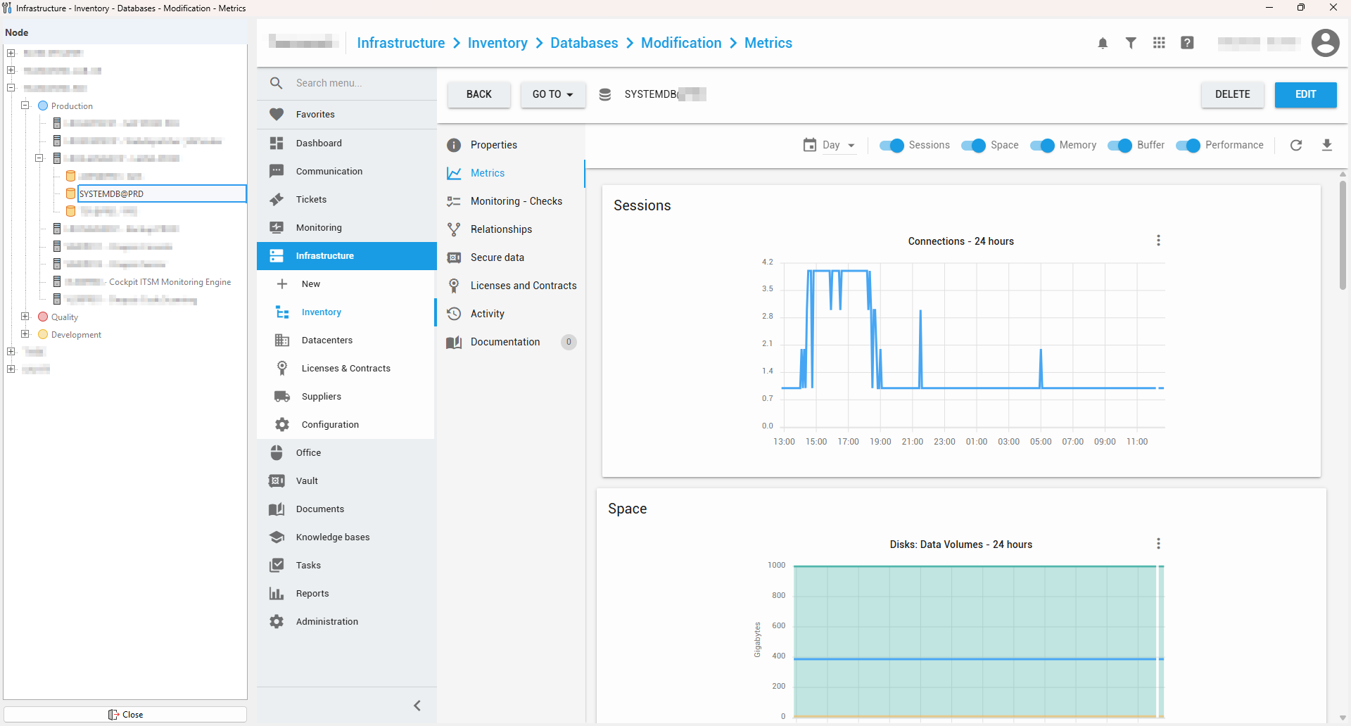The image size is (1351, 726).
Task: Collapse the sidebar with the left chevron
Action: pos(417,706)
